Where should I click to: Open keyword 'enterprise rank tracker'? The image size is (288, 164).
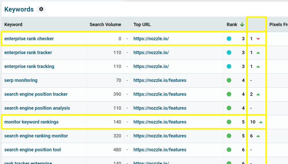point(28,53)
